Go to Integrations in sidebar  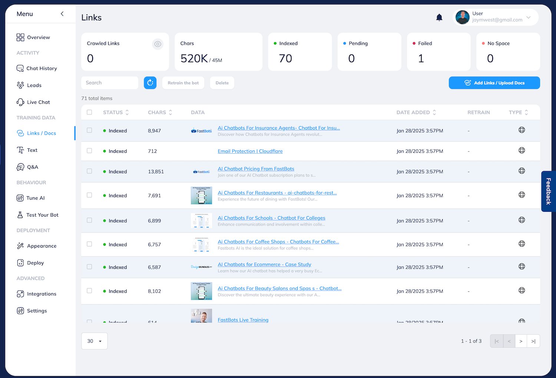41,294
